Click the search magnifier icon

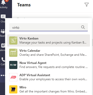pos(83,27)
